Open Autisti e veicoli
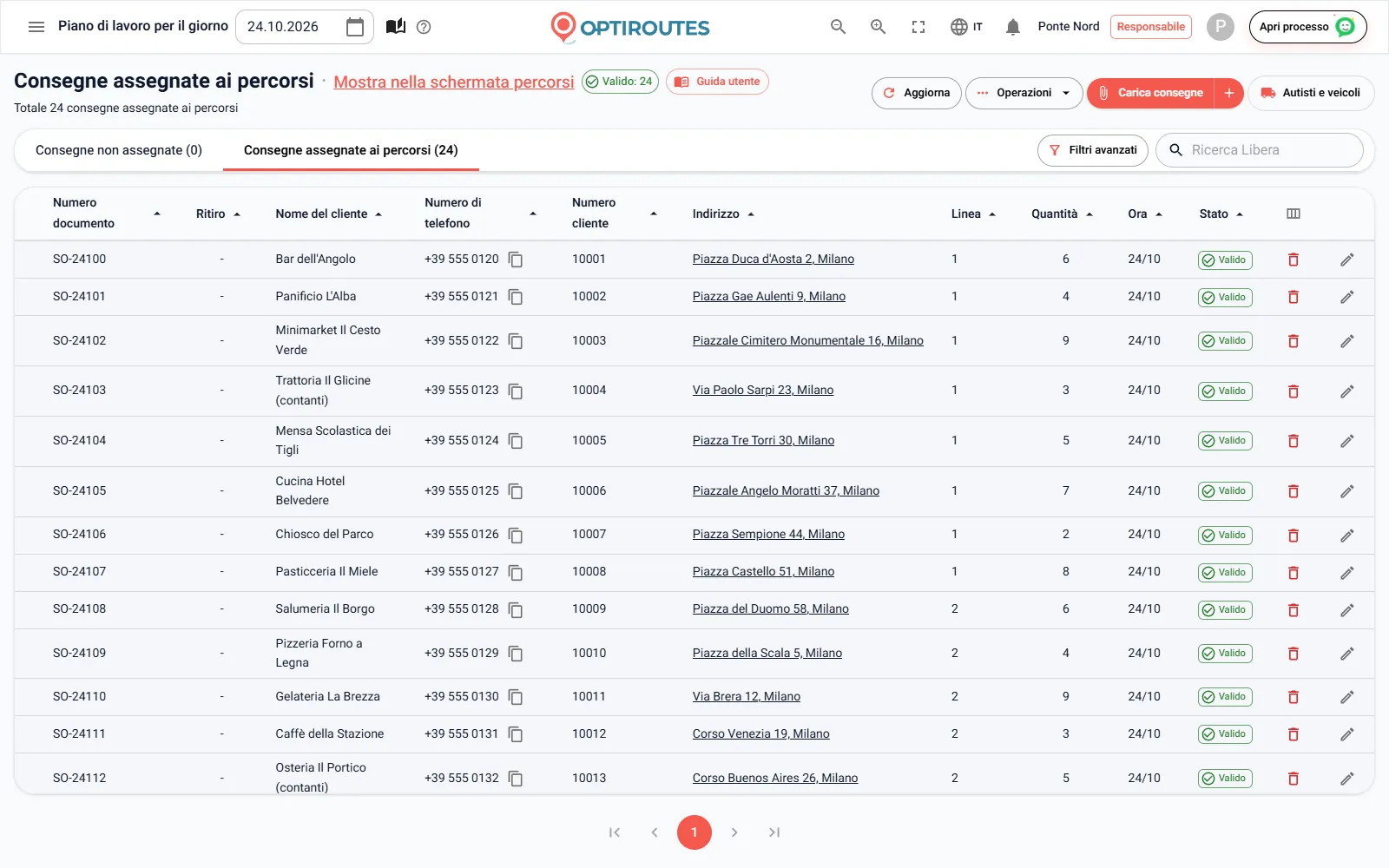This screenshot has width=1389, height=868. pyautogui.click(x=1311, y=93)
